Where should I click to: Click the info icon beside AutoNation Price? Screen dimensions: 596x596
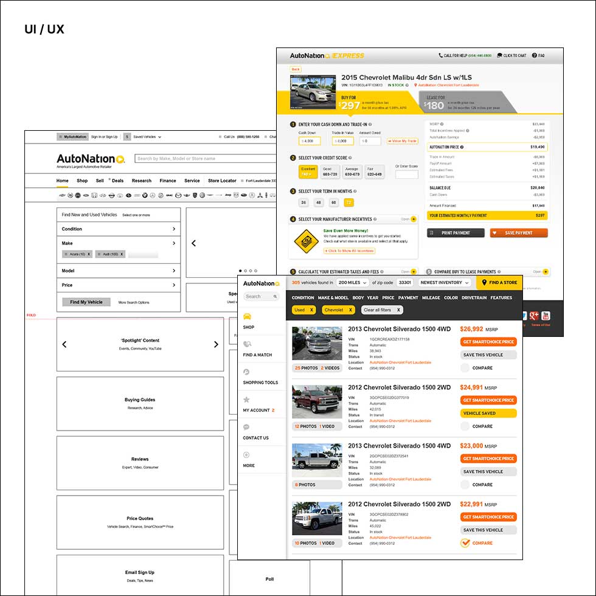[x=462, y=147]
